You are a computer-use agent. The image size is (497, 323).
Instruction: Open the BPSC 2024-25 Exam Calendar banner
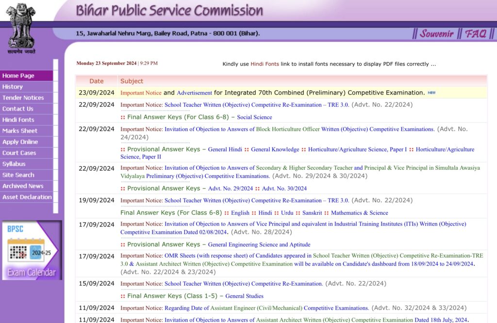[32, 250]
